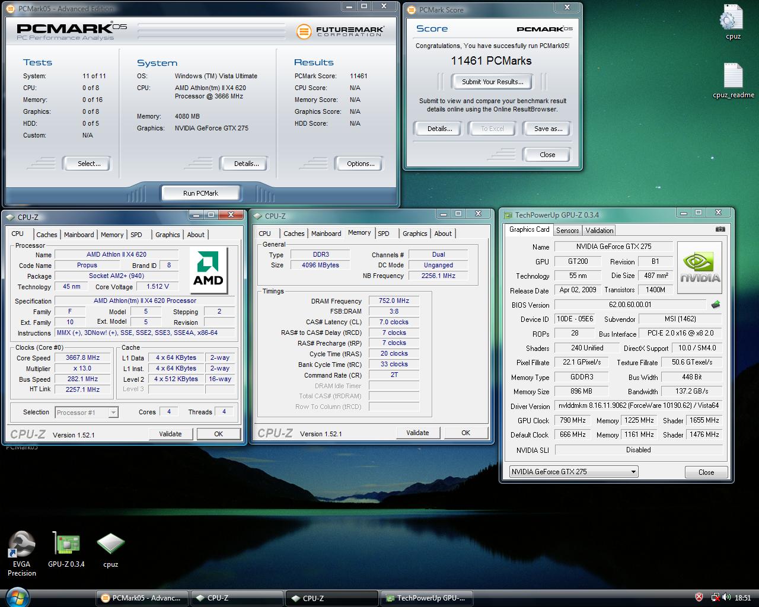The width and height of the screenshot is (759, 607).
Task: Click the GPU Clock 790 MHz field
Action: click(x=573, y=420)
